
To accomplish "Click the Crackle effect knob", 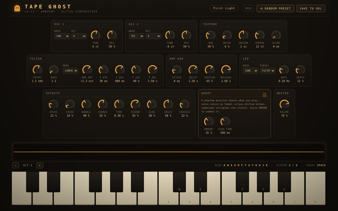I will pyautogui.click(x=185, y=104).
